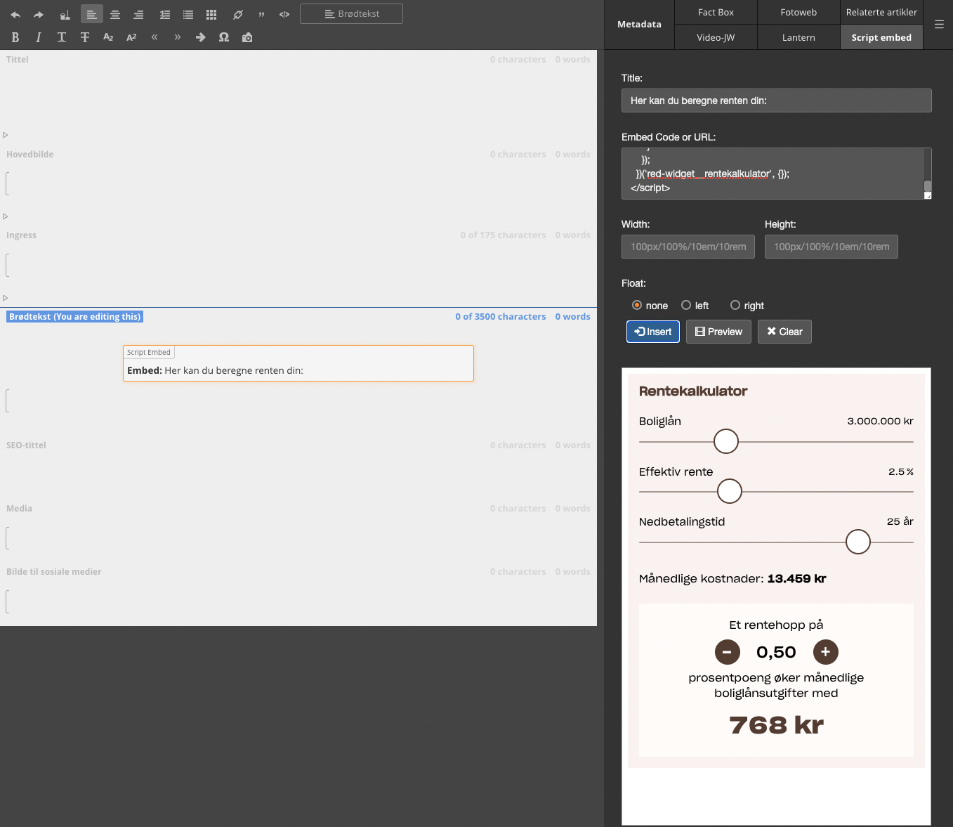The width and height of the screenshot is (953, 827).
Task: Open the source code view icon
Action: click(x=284, y=14)
